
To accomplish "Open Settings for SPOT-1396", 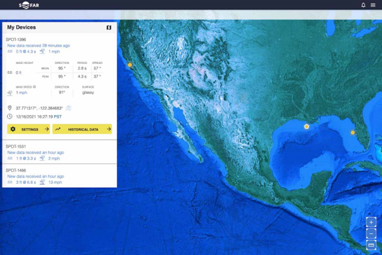I will pyautogui.click(x=29, y=129).
